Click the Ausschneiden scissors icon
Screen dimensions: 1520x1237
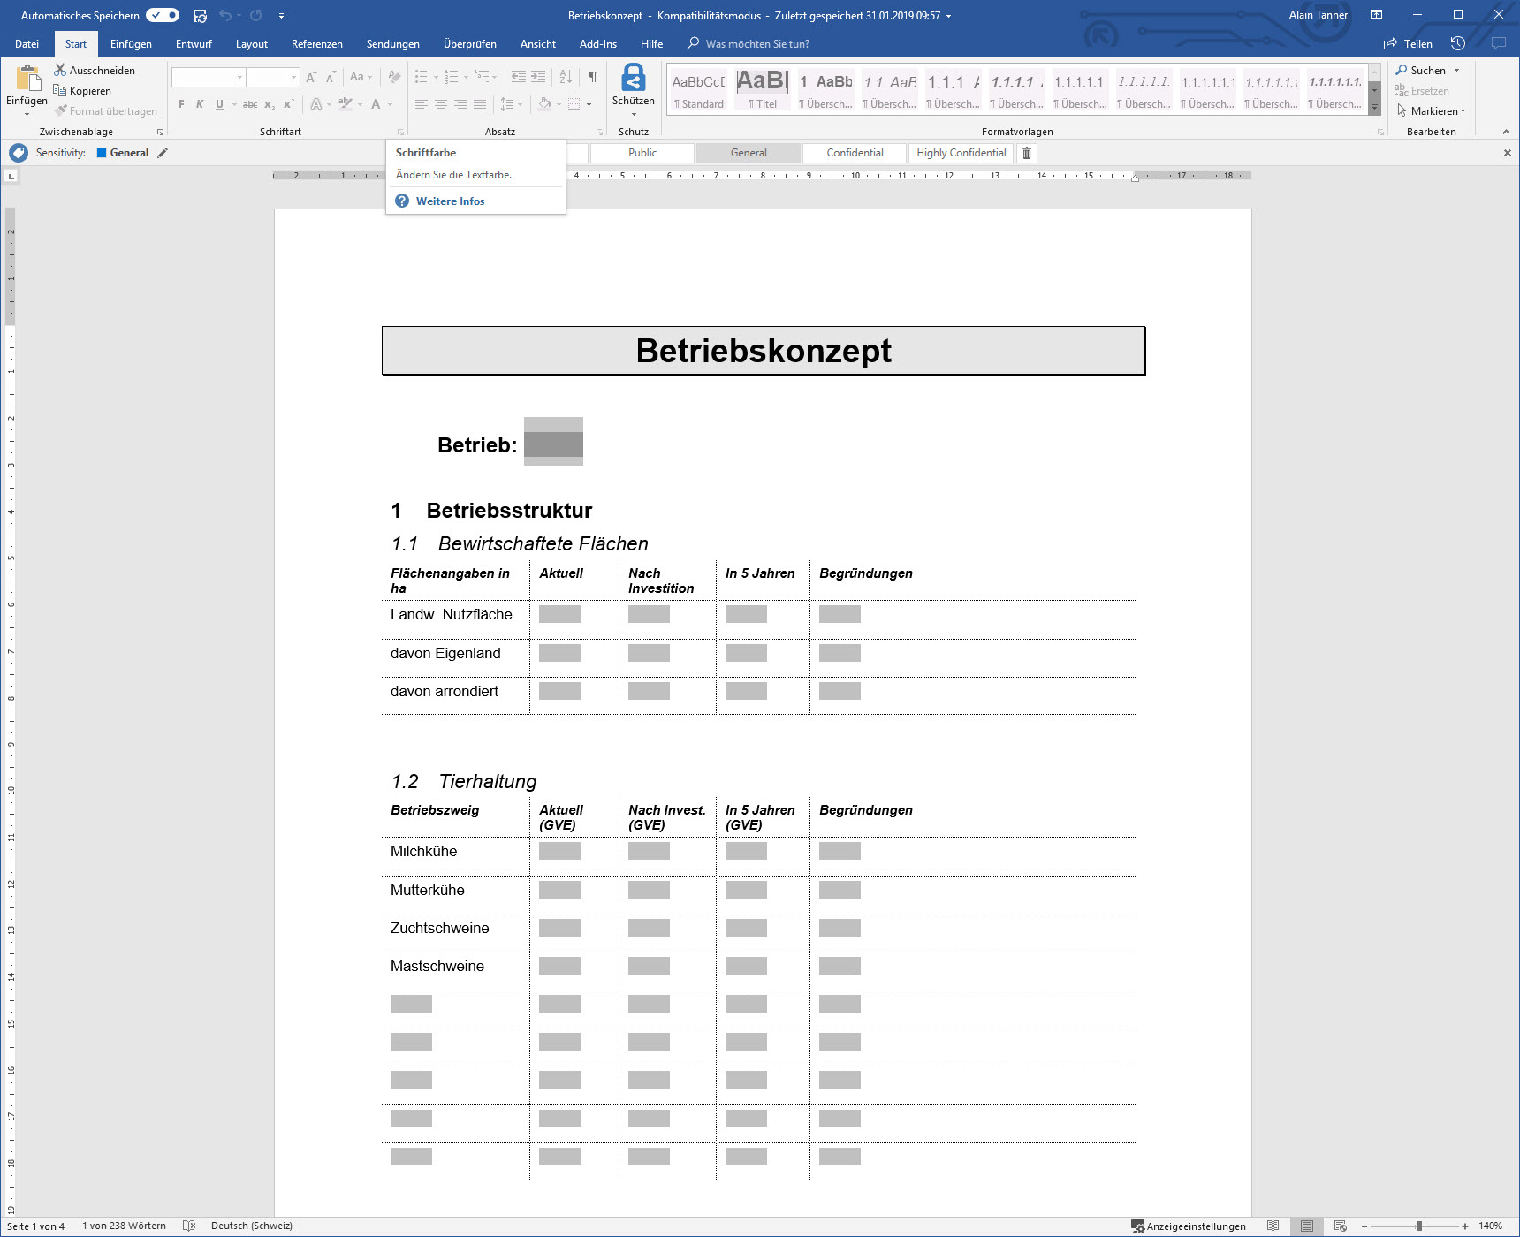(x=60, y=70)
